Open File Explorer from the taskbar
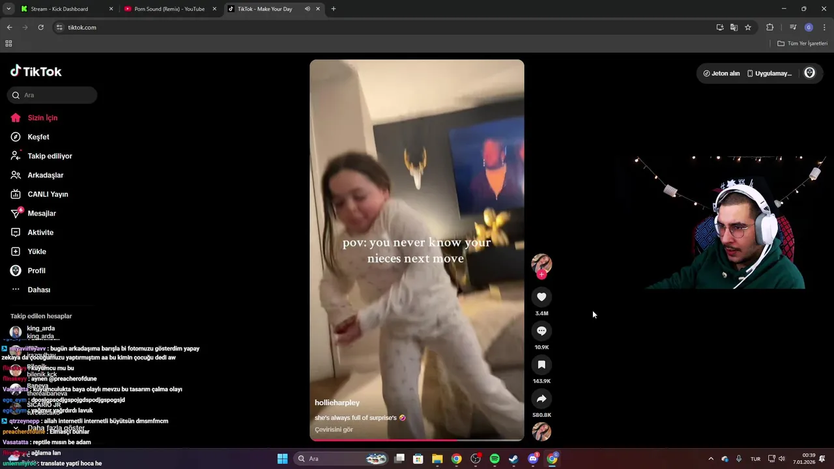 tap(437, 459)
